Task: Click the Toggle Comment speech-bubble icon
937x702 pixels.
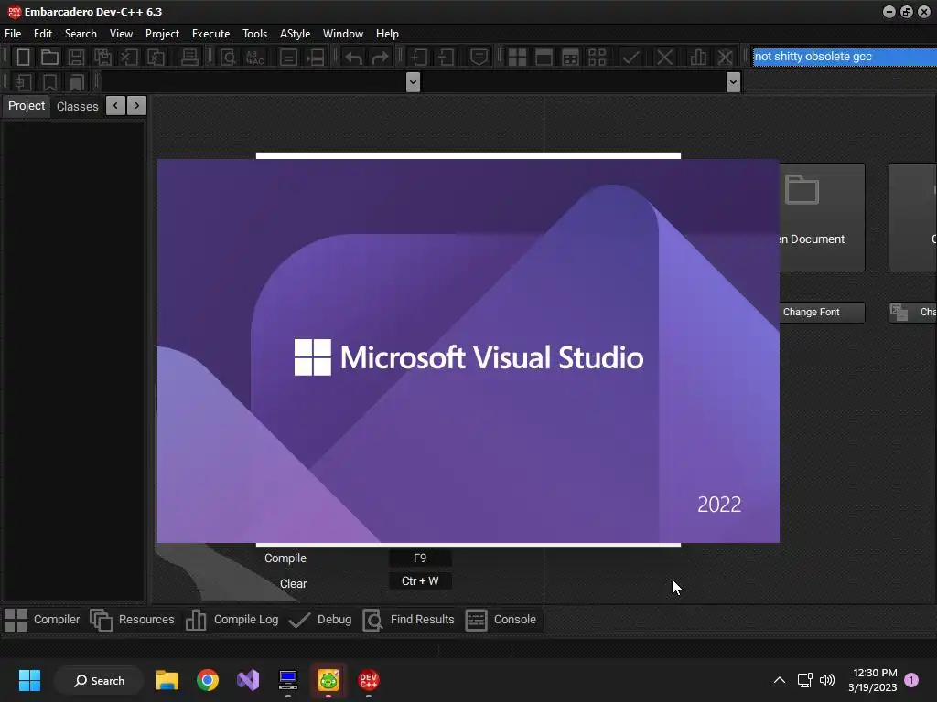Action: (x=479, y=58)
